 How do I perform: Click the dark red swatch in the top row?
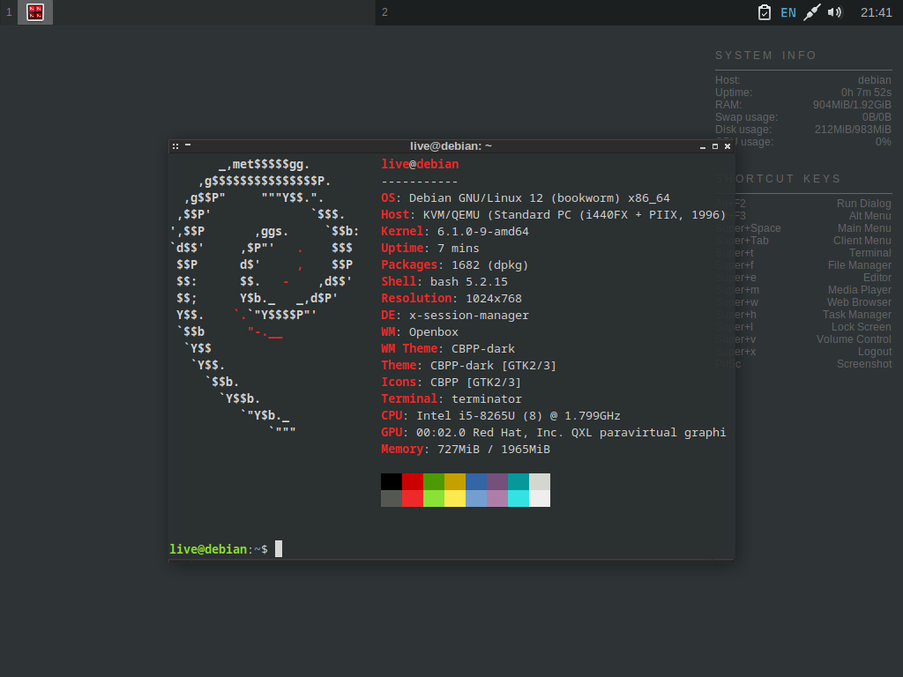coord(413,481)
